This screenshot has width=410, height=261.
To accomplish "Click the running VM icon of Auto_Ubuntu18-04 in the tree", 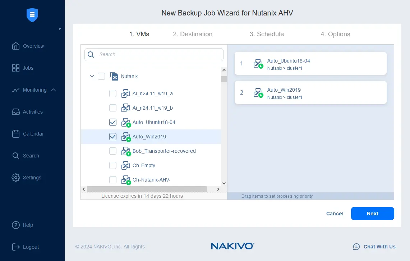I will (x=126, y=122).
